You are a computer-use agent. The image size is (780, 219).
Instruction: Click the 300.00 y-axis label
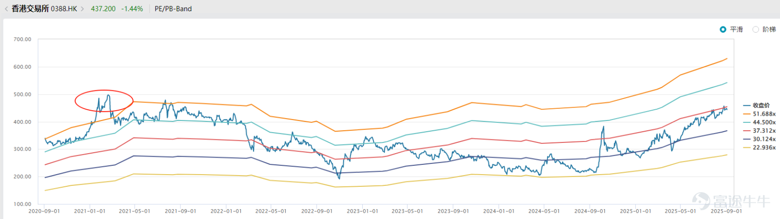[x=22, y=149]
